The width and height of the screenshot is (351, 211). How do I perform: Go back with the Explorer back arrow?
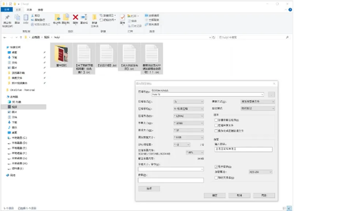coord(5,37)
